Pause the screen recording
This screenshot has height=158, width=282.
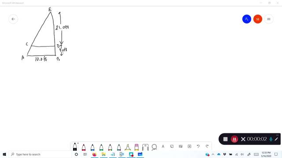coord(234,139)
